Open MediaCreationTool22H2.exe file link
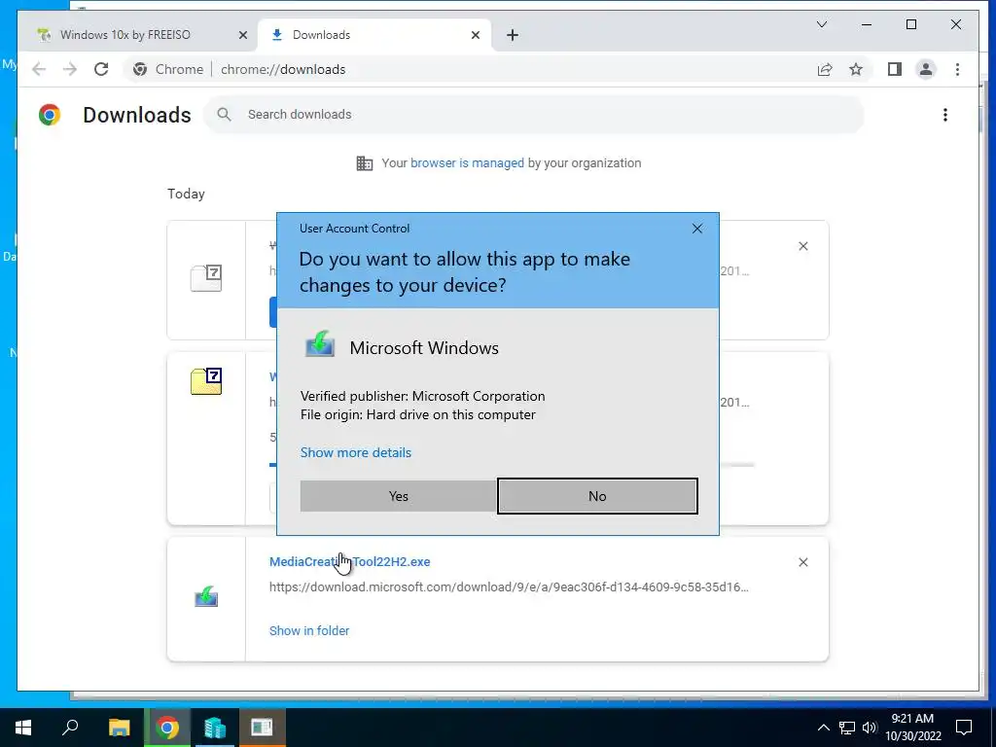Viewport: 996px width, 747px height. click(349, 561)
